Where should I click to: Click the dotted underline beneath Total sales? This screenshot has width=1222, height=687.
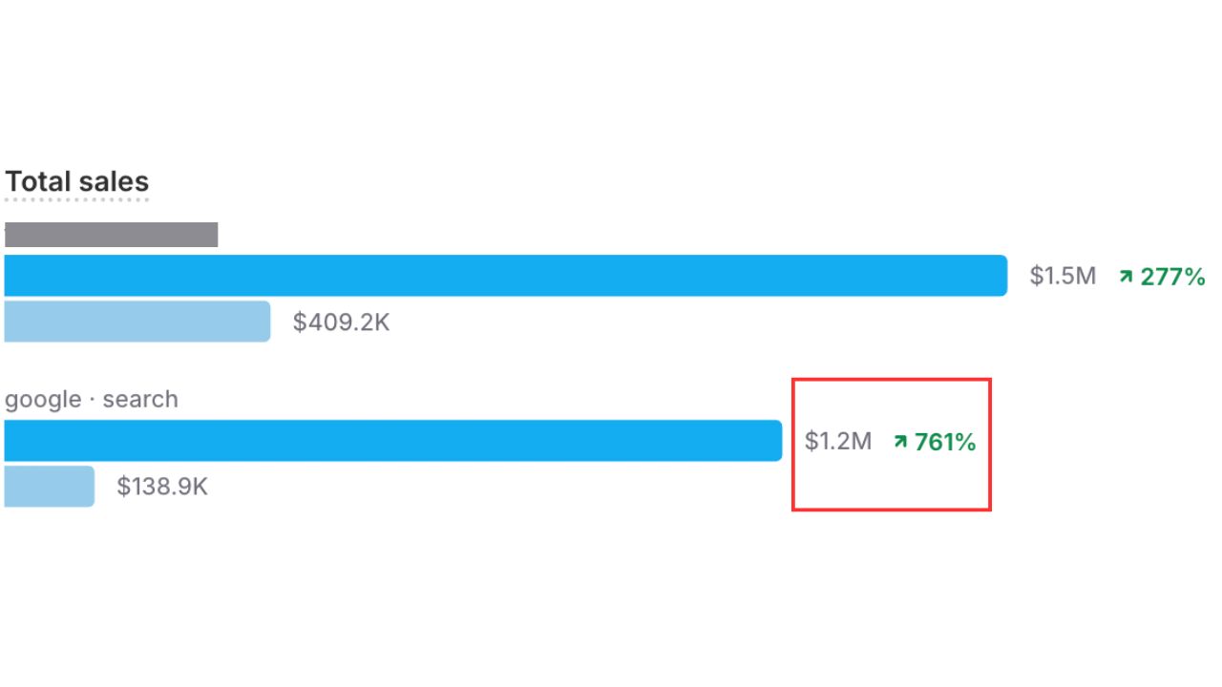pyautogui.click(x=77, y=200)
